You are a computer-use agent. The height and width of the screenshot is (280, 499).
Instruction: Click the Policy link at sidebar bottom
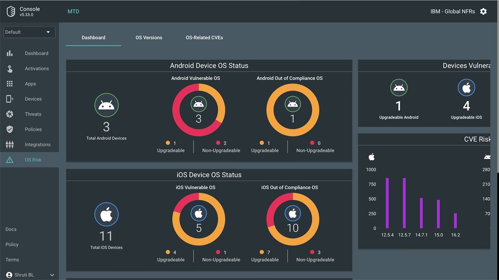click(x=12, y=244)
